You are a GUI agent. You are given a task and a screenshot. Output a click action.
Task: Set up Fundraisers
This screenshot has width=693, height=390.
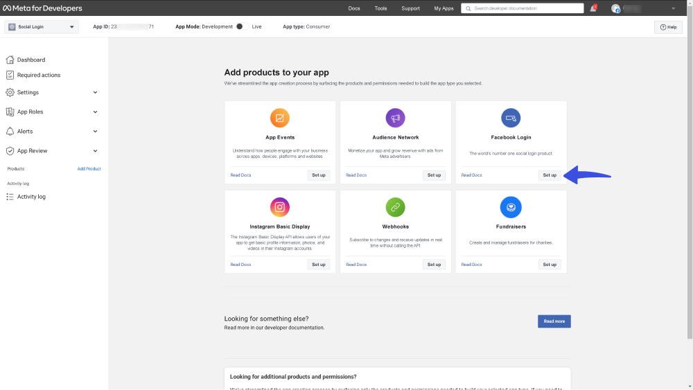(550, 265)
